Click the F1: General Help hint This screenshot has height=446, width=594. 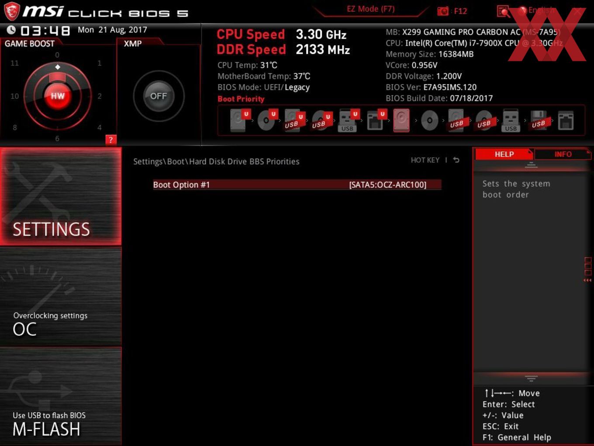click(x=517, y=437)
